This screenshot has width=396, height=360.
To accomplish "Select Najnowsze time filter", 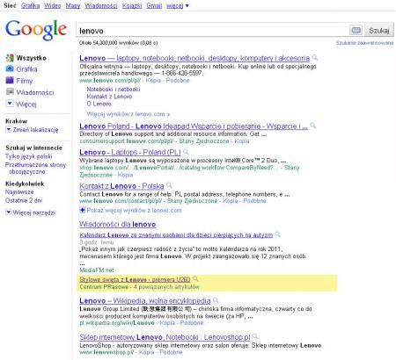I will (19, 192).
